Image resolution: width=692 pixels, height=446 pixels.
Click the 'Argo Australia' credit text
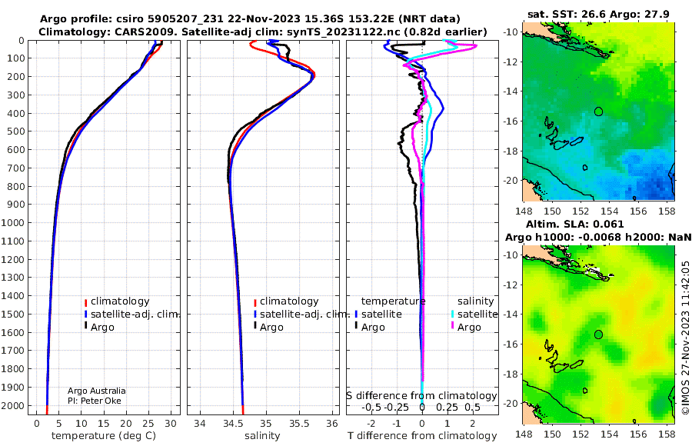pyautogui.click(x=97, y=391)
